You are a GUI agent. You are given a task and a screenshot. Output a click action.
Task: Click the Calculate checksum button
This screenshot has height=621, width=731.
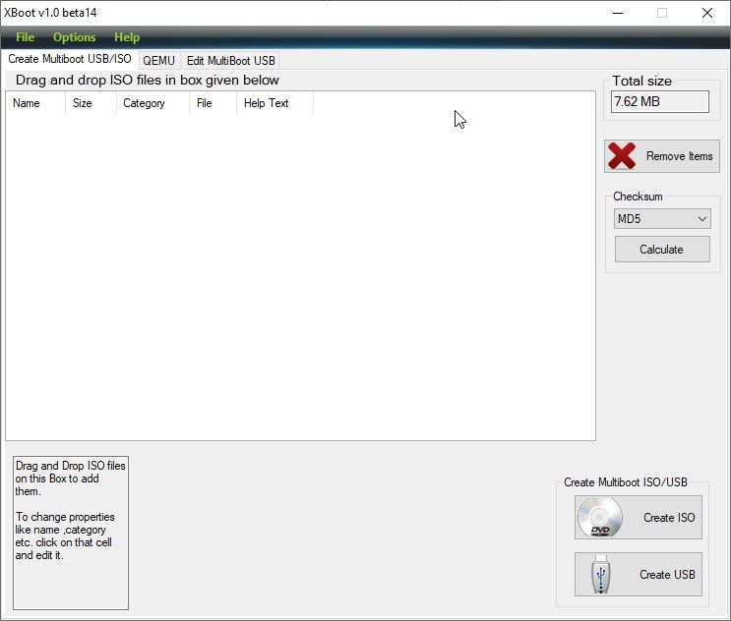pos(662,250)
